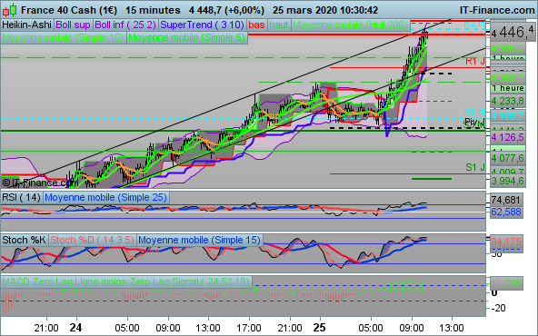This screenshot has height=336, width=538.
Task: Open the IT-Finance.com link in header
Action: (x=497, y=10)
